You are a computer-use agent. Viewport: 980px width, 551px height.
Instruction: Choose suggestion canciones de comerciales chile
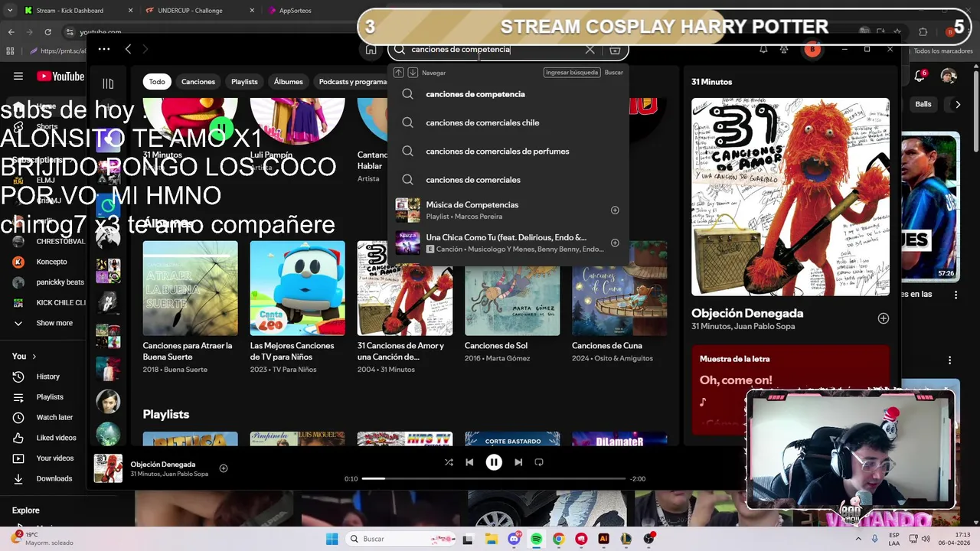(508, 122)
